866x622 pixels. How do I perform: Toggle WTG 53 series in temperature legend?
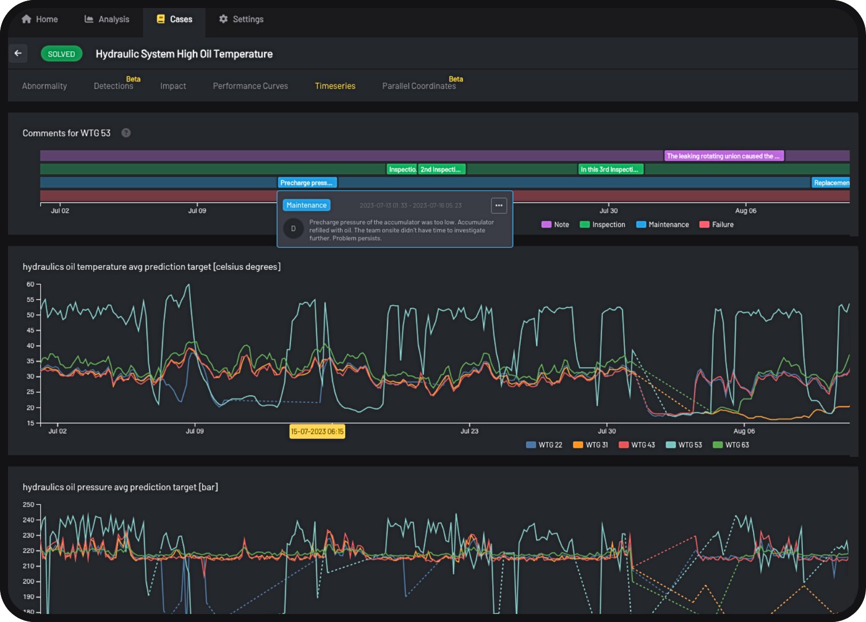pos(684,445)
